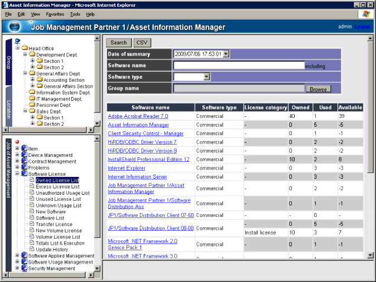Select Unused License List in the tree
The image size is (376, 282).
pyautogui.click(x=58, y=199)
